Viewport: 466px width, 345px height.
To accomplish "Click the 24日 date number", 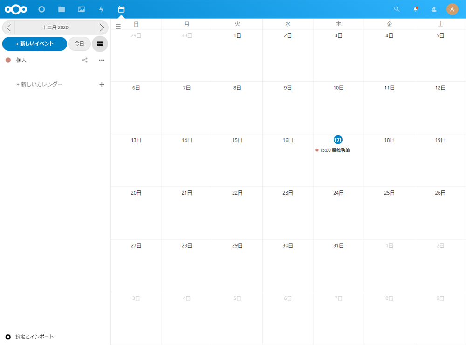I will tap(338, 193).
